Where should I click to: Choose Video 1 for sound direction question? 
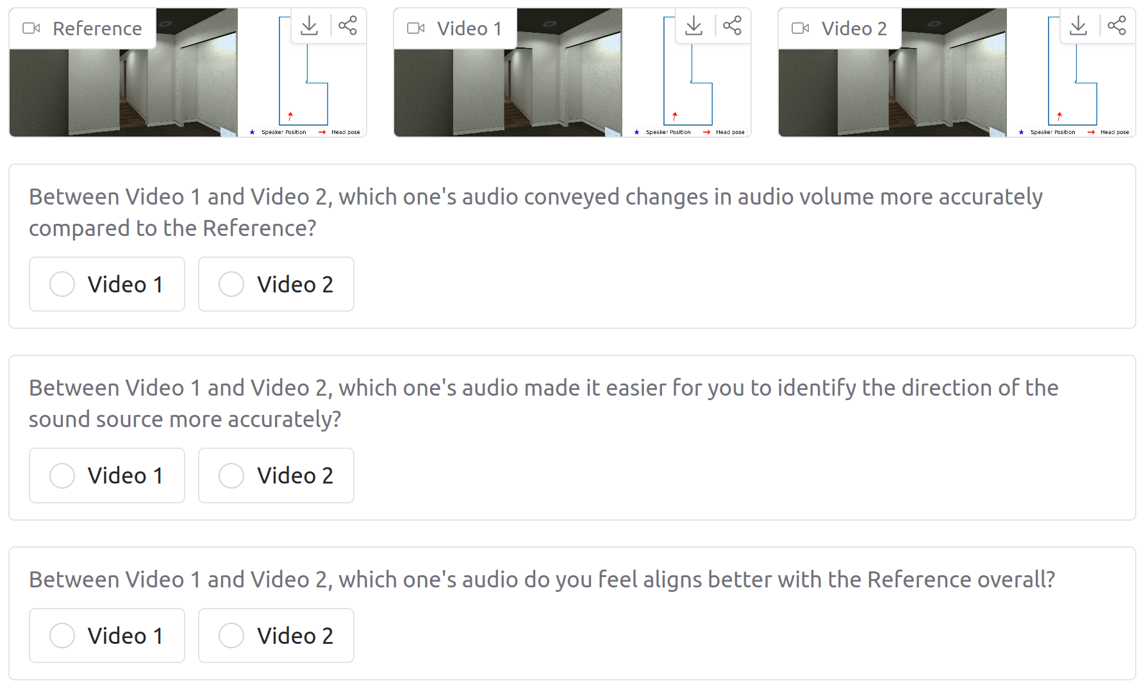pyautogui.click(x=62, y=476)
